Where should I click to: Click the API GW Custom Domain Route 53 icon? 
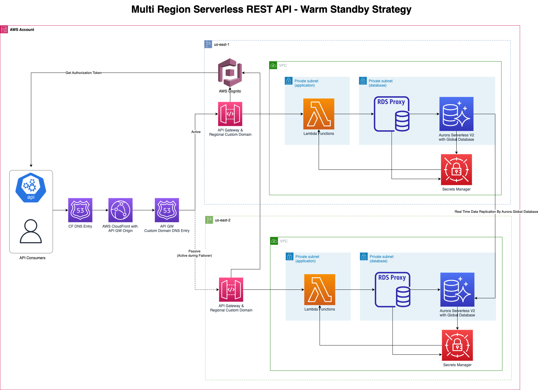pyautogui.click(x=167, y=210)
